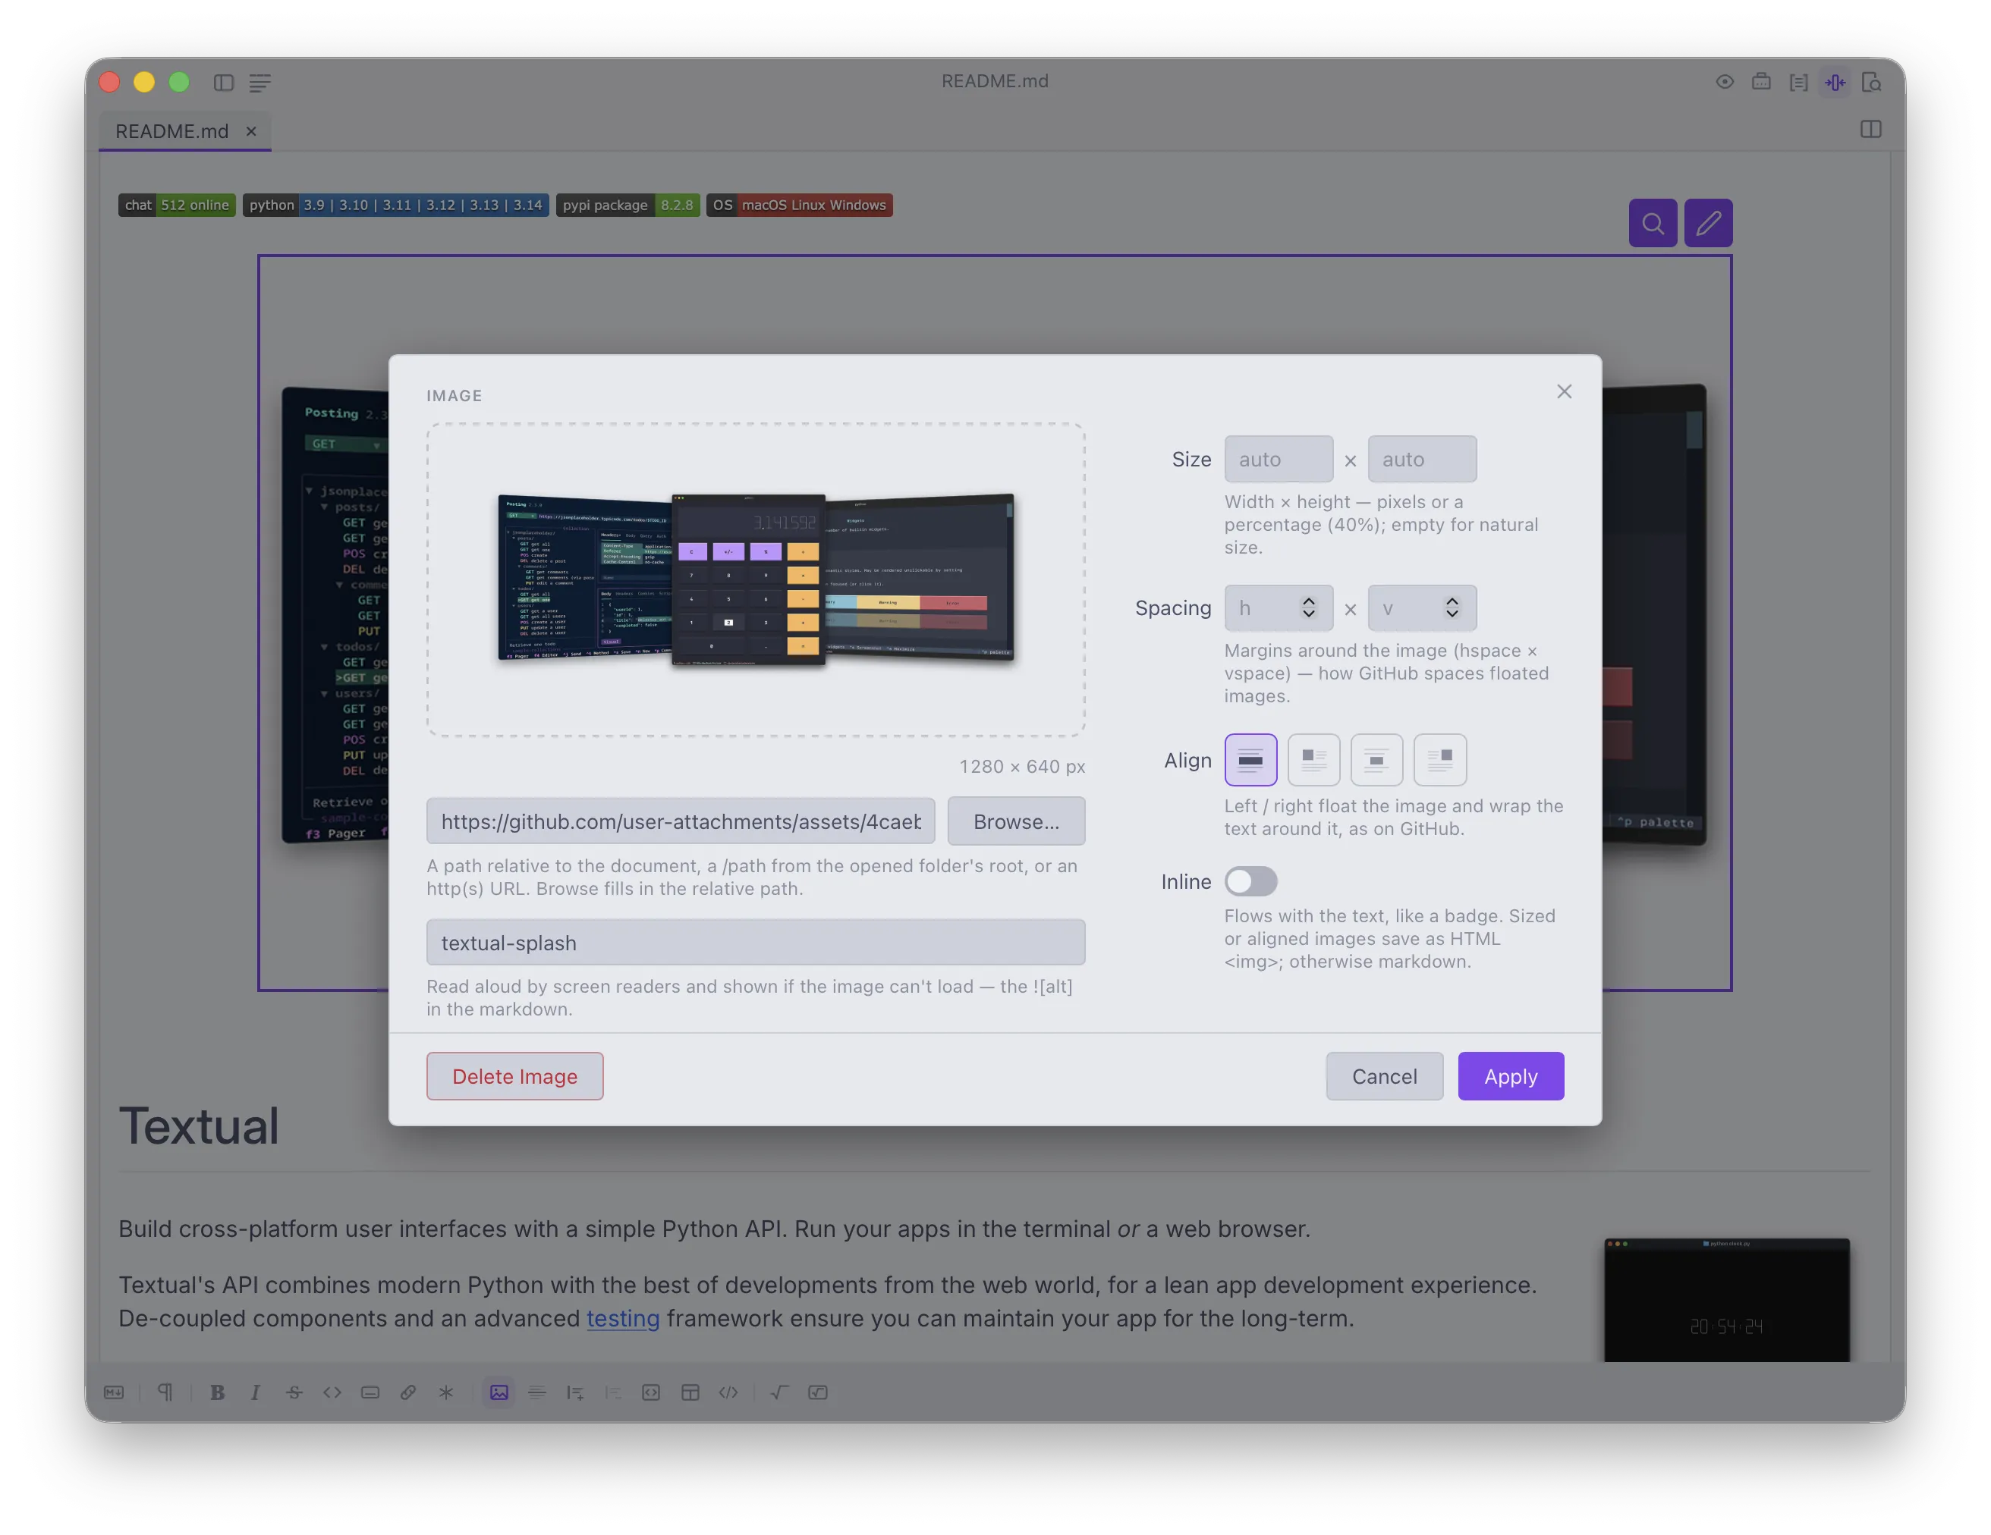Screen dimensions: 1991x1535
Task: Click the purple magnifier button over the image
Action: point(1653,223)
